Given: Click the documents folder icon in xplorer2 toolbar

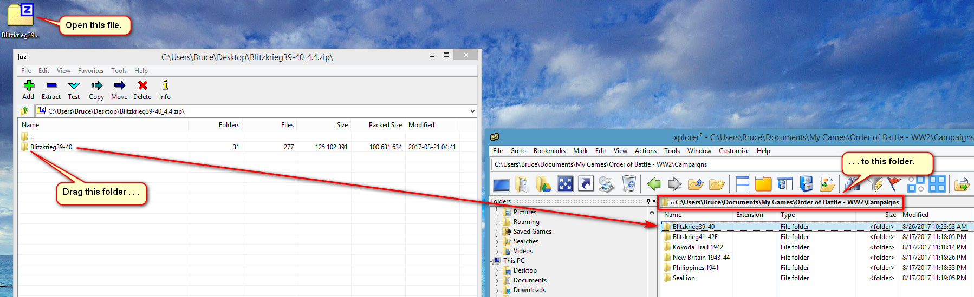Looking at the screenshot, I should [522, 184].
